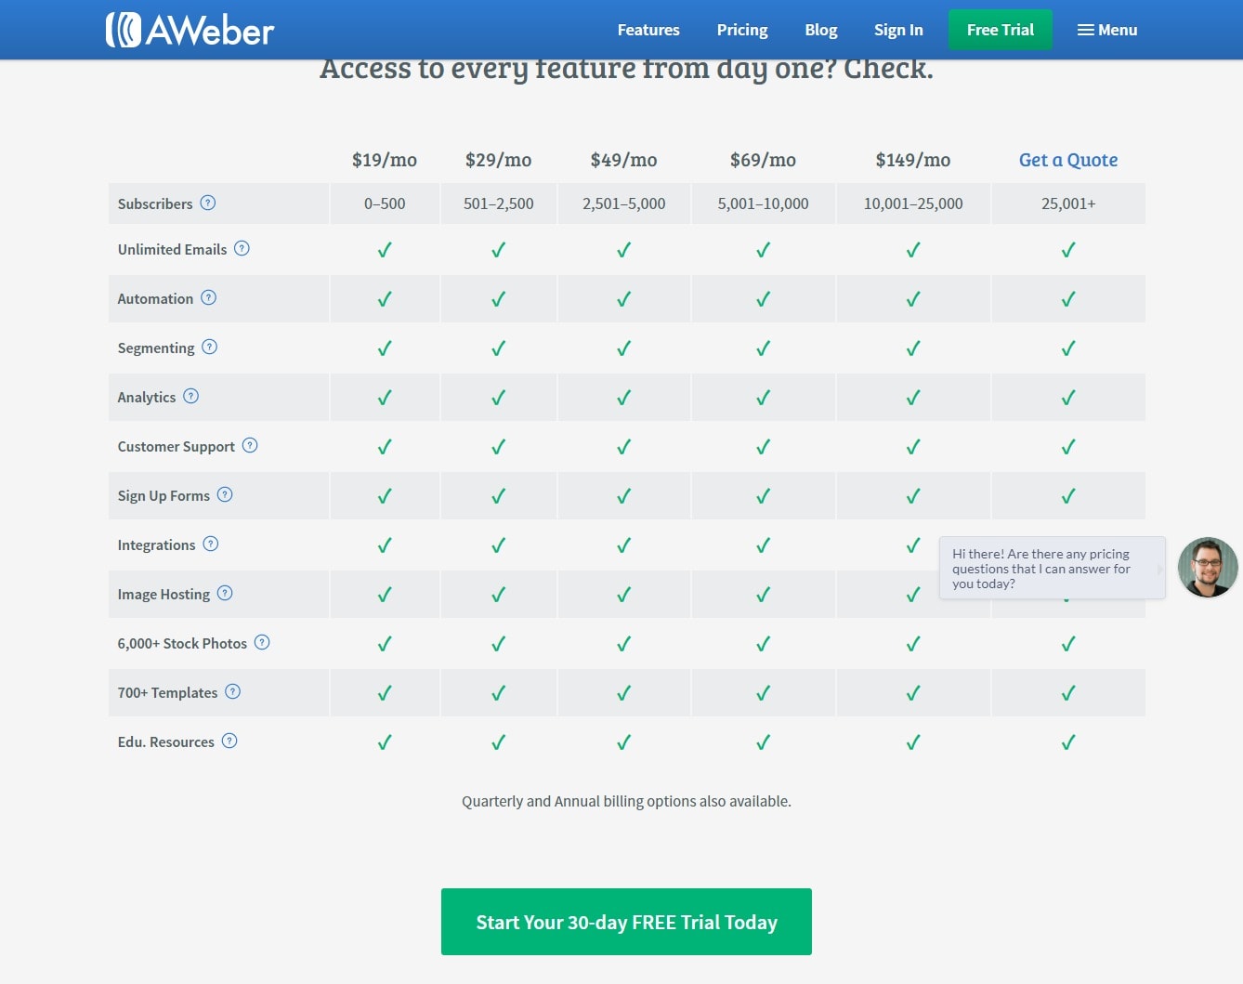
Task: Click Image Hosting checkmark under $49/mo
Action: pyautogui.click(x=624, y=595)
